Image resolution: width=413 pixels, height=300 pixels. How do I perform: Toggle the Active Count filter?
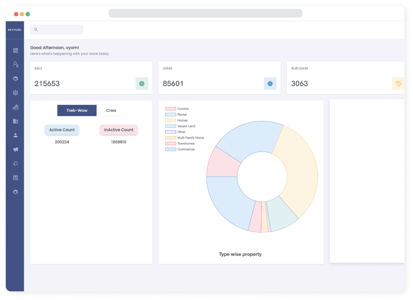[62, 130]
